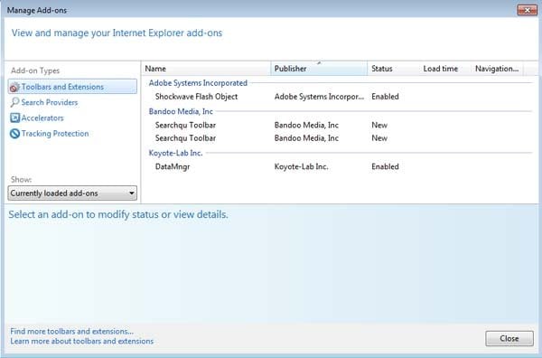This screenshot has width=542, height=358.
Task: Select the first Searchqu Toolbar entry
Action: click(185, 125)
